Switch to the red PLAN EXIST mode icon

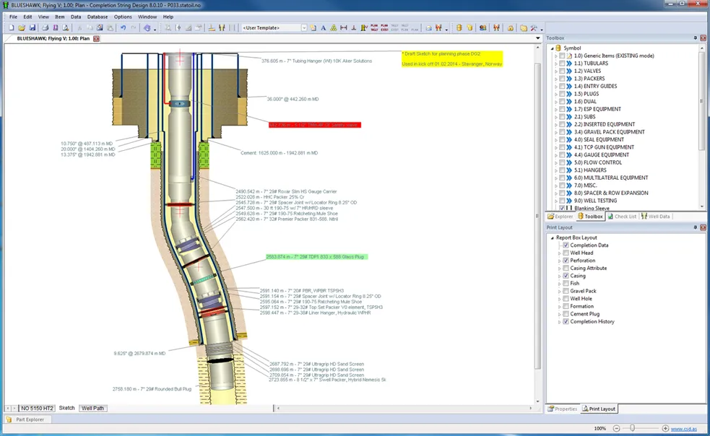coord(384,28)
